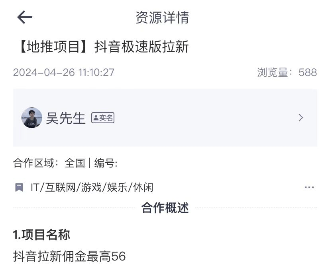Tap the empty area of the publisher card

(202, 118)
